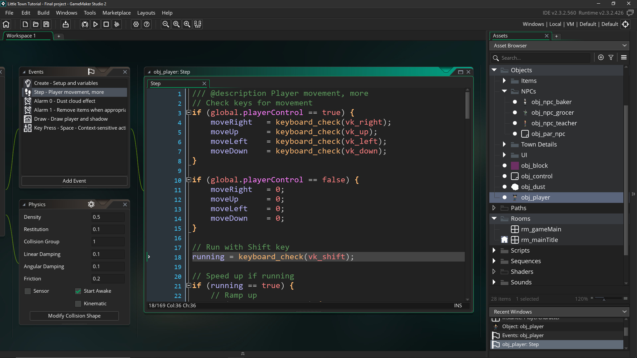Click the Modify Collision Shape button

(74, 316)
